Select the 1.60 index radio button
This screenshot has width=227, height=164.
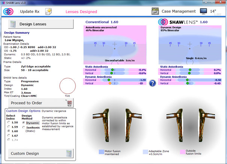(9, 131)
